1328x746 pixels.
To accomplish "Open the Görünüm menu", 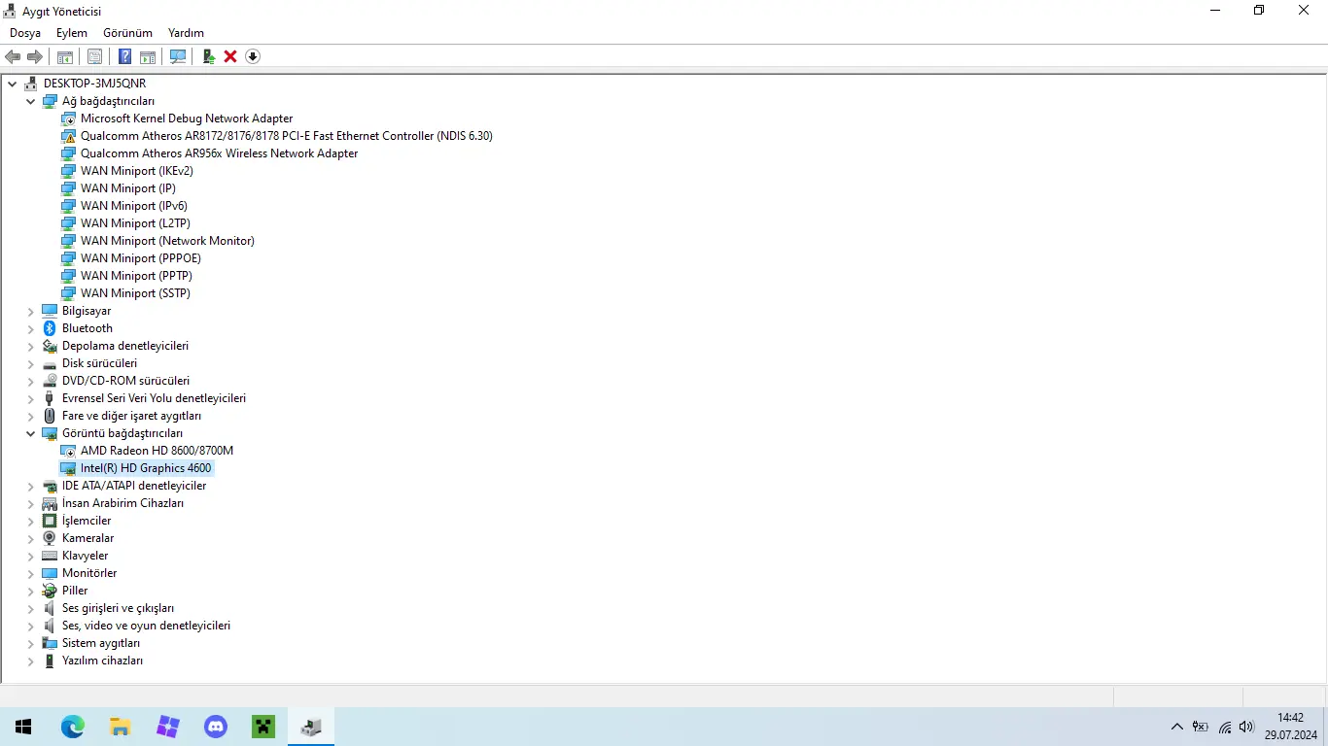I will pyautogui.click(x=127, y=33).
